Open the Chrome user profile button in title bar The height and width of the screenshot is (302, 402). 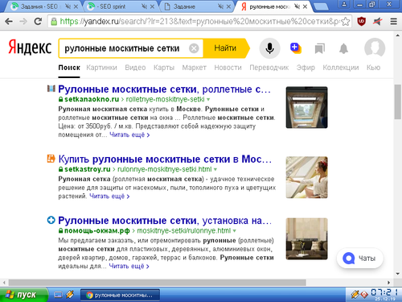point(344,4)
